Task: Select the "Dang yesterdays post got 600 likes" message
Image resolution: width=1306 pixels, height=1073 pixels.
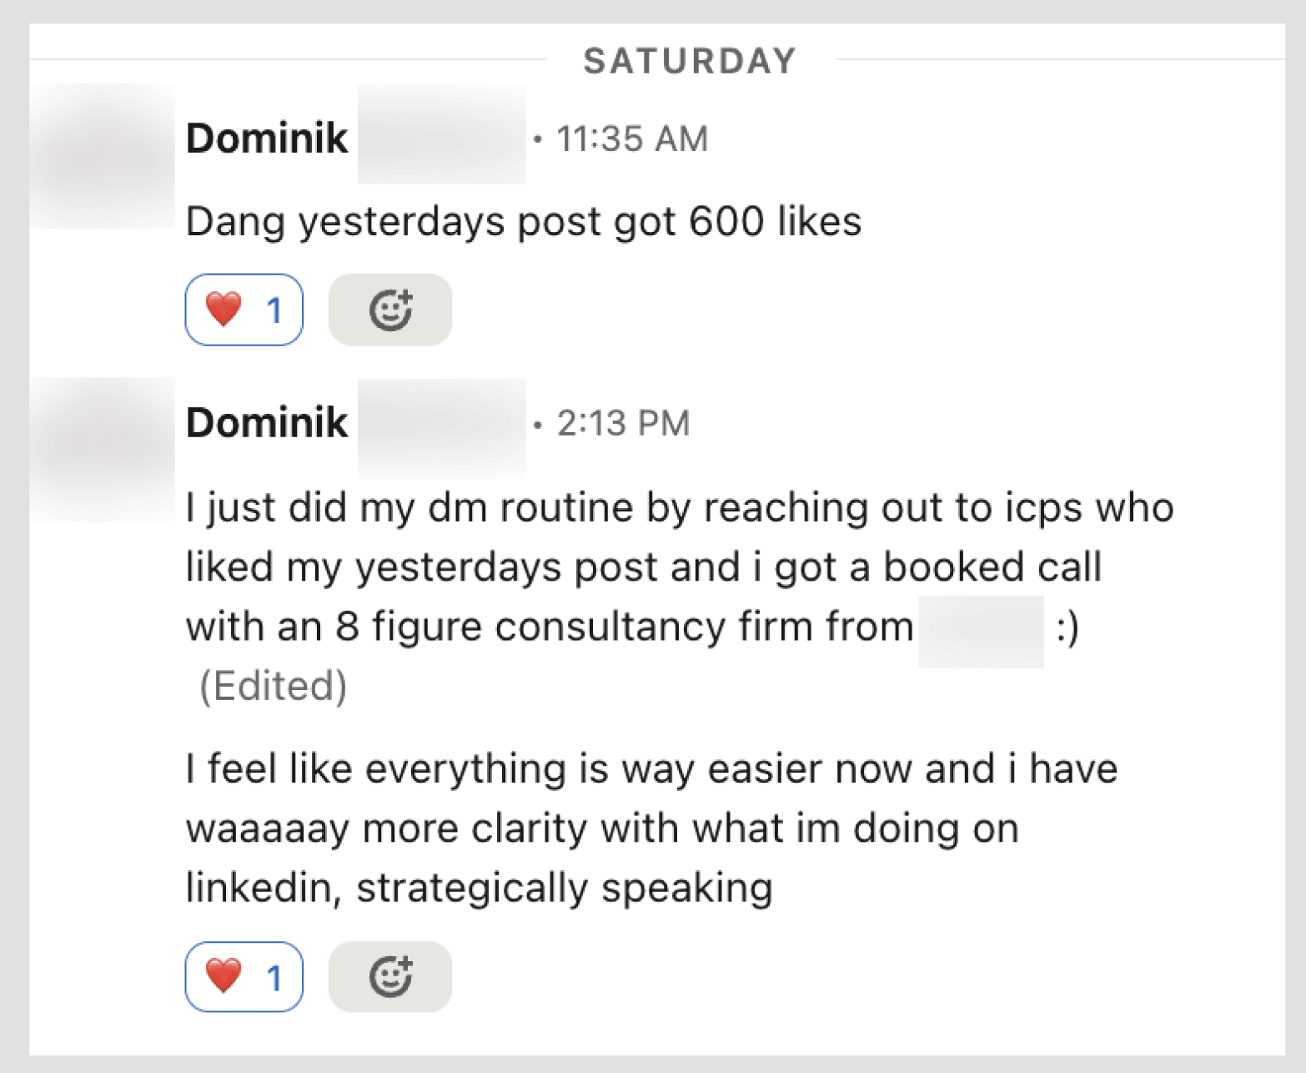Action: [523, 222]
